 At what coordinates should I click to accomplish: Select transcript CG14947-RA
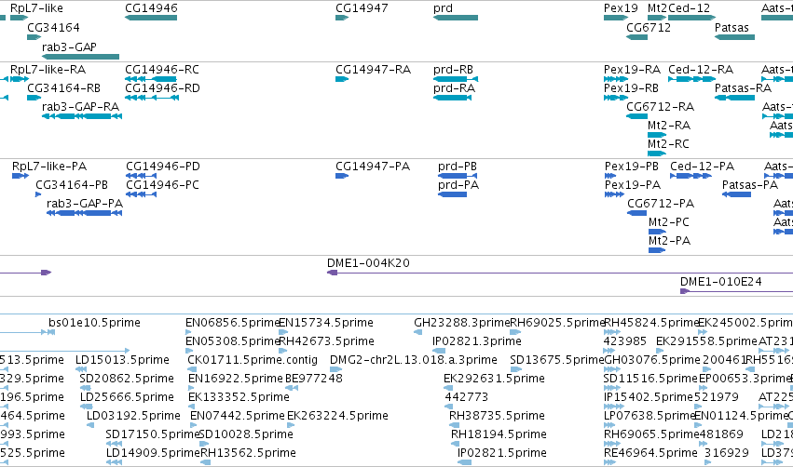tap(374, 69)
